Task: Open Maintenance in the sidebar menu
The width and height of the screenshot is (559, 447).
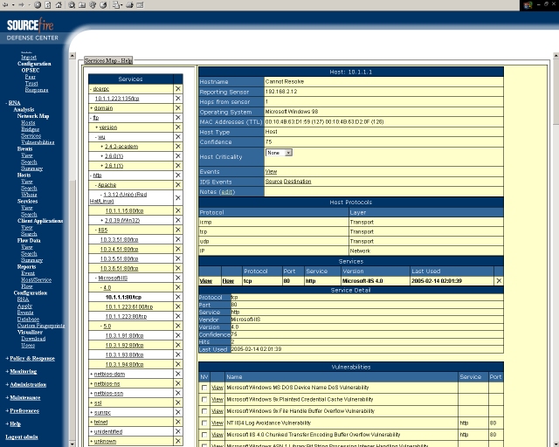Action: point(25,398)
